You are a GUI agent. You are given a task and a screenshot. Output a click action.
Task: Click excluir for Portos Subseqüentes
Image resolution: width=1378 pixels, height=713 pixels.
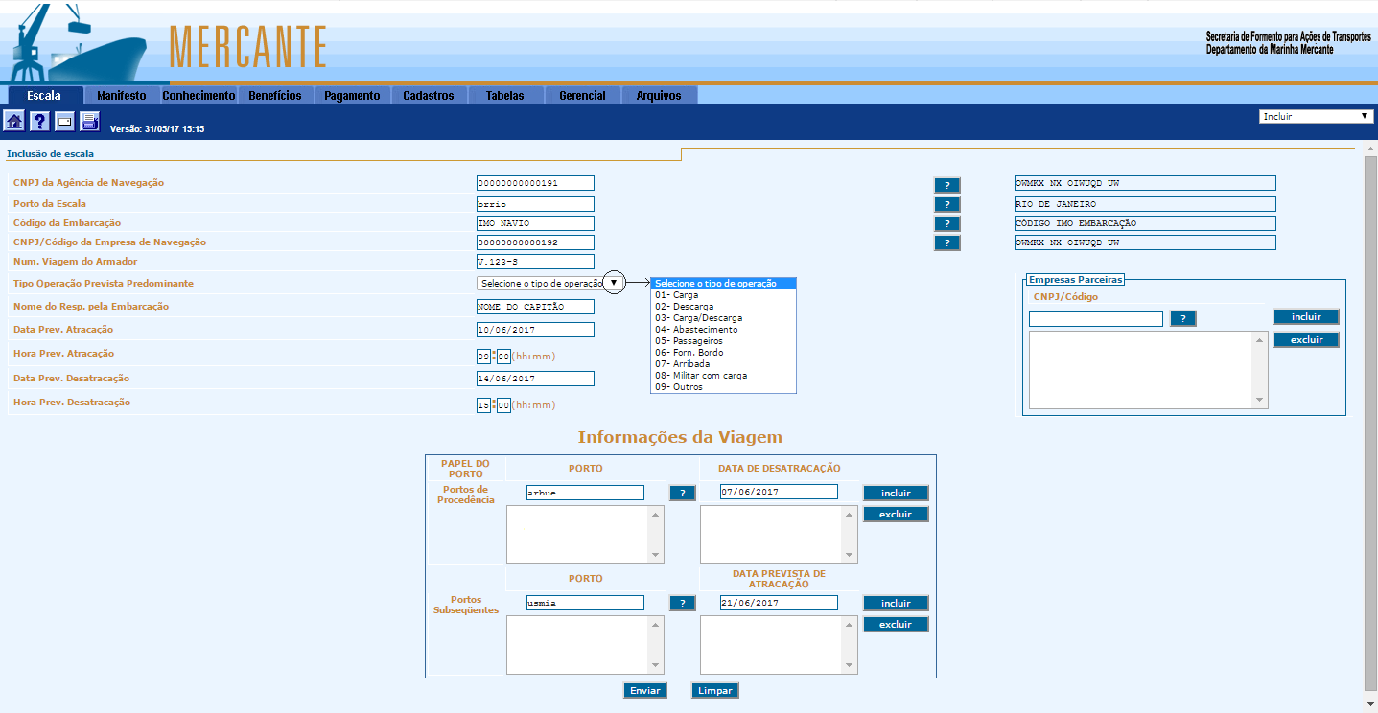click(896, 624)
